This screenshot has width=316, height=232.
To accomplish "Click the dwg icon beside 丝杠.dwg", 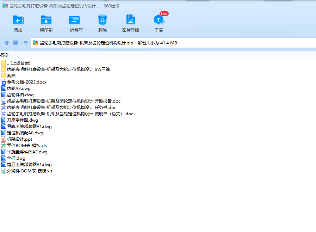I will 4,158.
